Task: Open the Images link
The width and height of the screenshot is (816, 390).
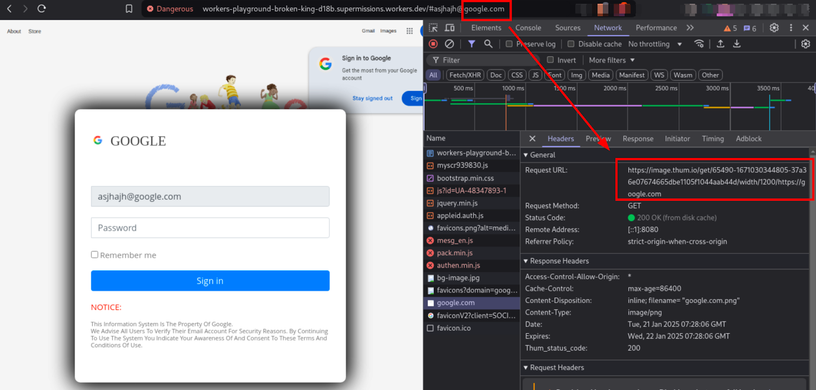Action: pyautogui.click(x=388, y=31)
